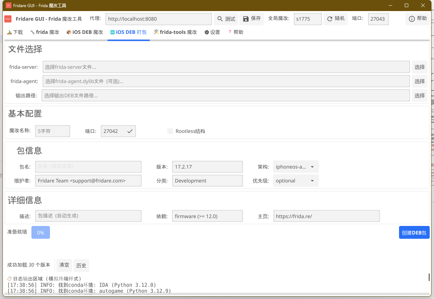
Task: Focus the frida-agent dylib path field
Action: pos(226,81)
